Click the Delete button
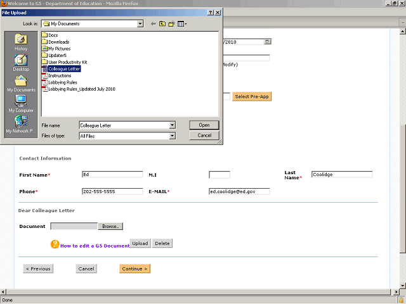 (x=162, y=243)
